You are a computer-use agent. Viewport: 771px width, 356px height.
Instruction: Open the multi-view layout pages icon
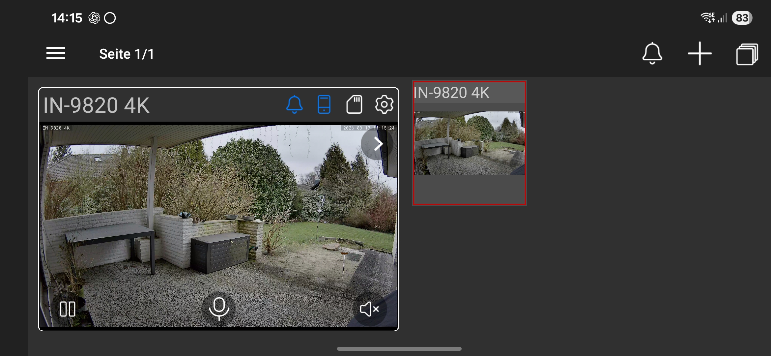coord(747,54)
